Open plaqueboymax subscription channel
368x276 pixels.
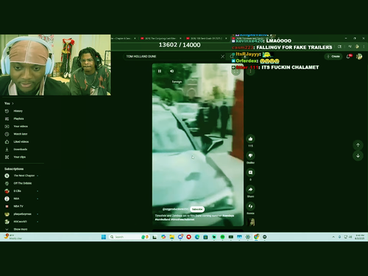[22, 214]
